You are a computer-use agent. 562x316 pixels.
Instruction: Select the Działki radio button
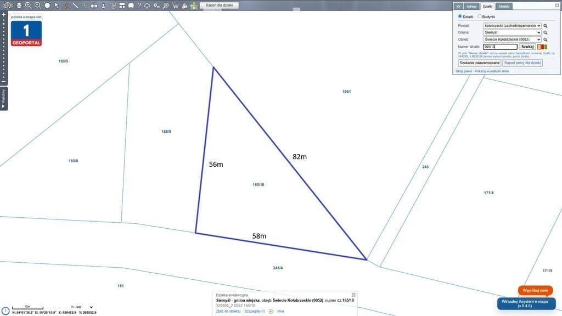460,16
